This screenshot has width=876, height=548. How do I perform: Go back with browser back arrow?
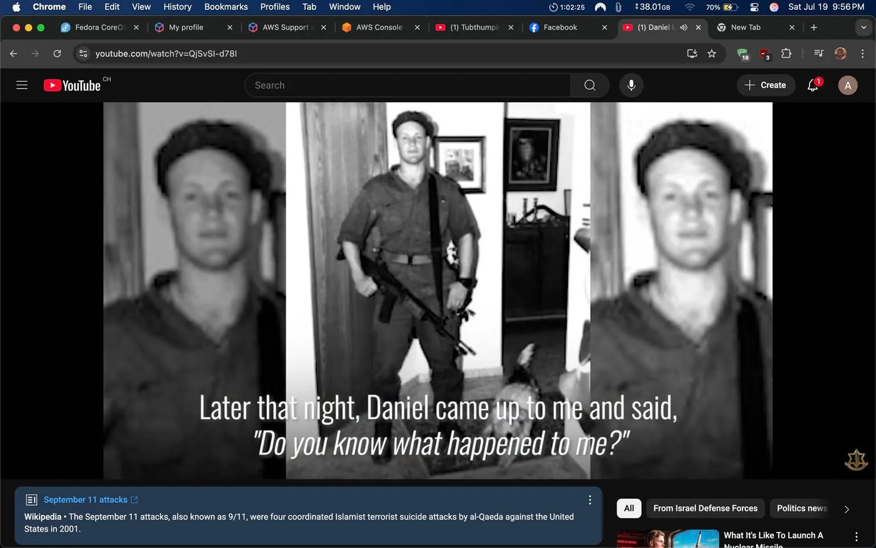pos(14,53)
